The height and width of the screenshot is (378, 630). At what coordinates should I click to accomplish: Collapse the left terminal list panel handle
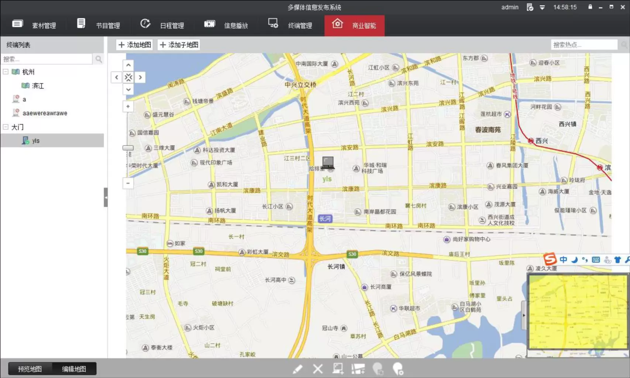point(106,197)
